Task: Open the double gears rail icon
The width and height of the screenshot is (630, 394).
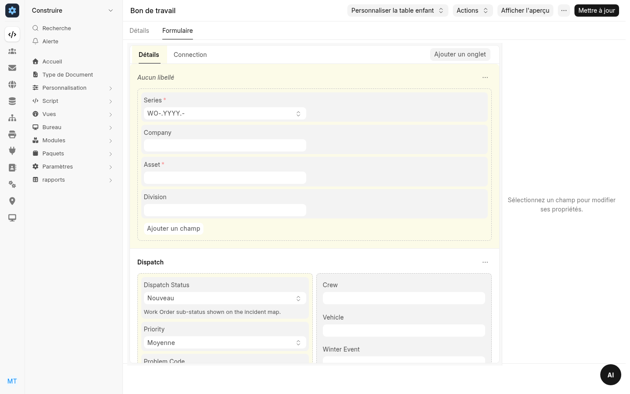Action: click(12, 184)
